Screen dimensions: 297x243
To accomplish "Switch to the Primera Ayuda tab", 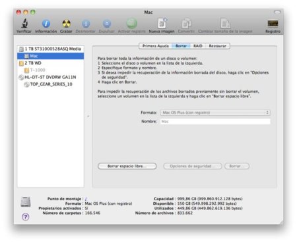I will (x=155, y=46).
